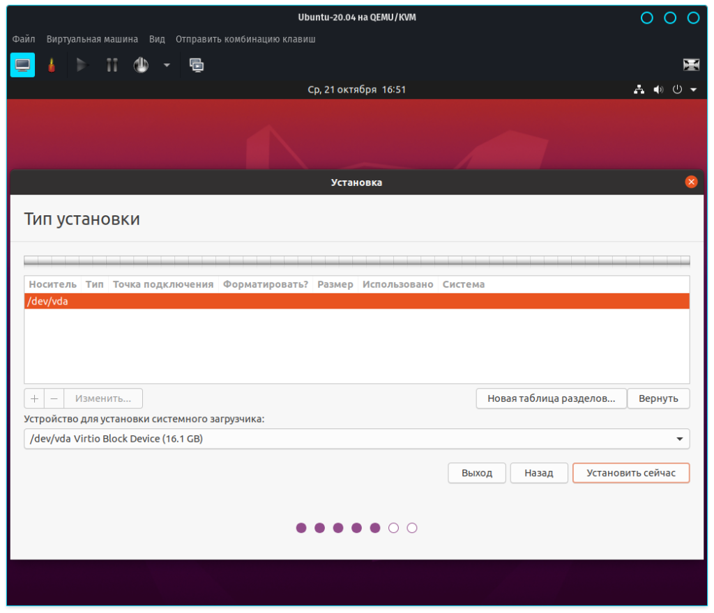714x613 pixels.
Task: Click the graphical console monitor icon
Action: tap(22, 65)
